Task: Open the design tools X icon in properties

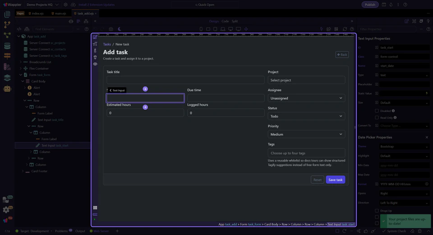Action: (414, 21)
